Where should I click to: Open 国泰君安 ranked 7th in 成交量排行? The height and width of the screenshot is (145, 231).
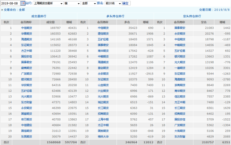(26, 62)
